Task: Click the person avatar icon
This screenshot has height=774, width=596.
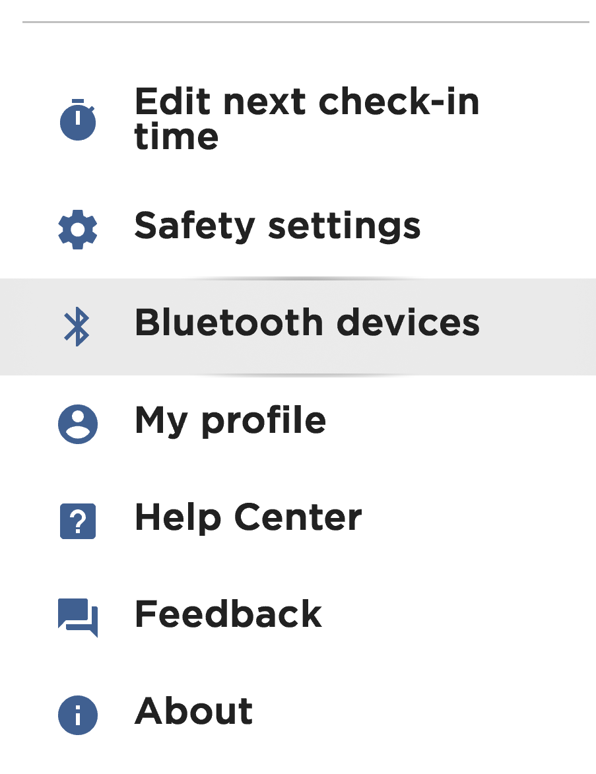Action: click(78, 424)
